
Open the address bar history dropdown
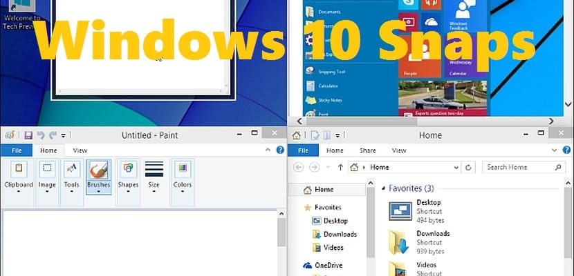coord(456,168)
